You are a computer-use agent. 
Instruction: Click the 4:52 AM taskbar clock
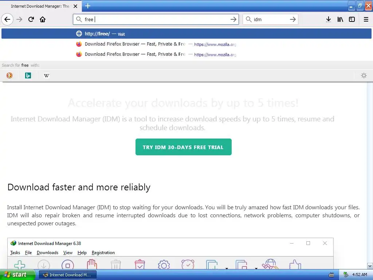click(x=360, y=275)
